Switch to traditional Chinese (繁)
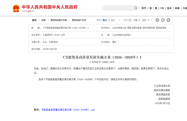187x121 pixels. pos(156,8)
